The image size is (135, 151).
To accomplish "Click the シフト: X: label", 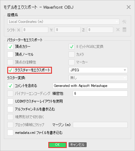I will click(14, 30).
